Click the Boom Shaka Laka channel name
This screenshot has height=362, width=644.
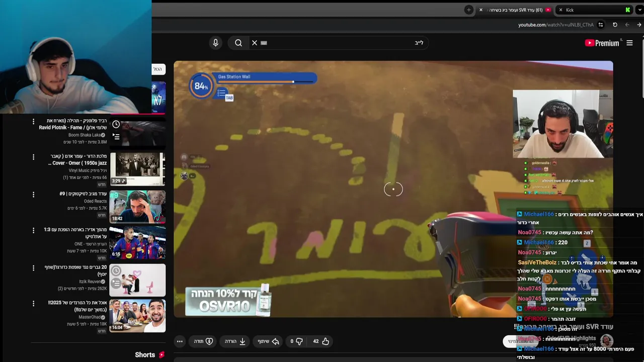click(x=85, y=135)
